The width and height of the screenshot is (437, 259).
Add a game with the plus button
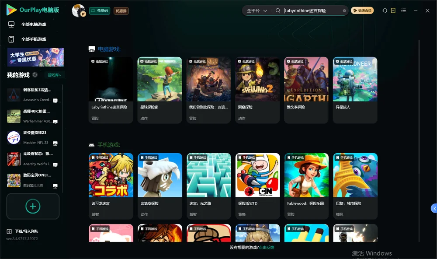click(33, 206)
